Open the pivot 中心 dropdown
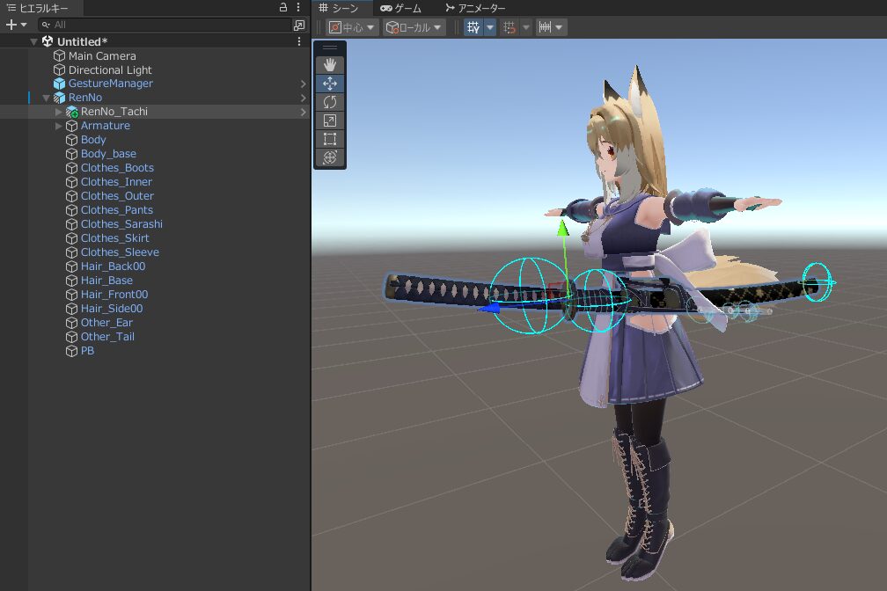 352,27
